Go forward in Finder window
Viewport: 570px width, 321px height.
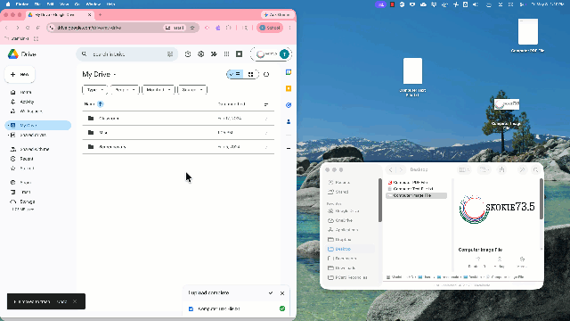401,169
